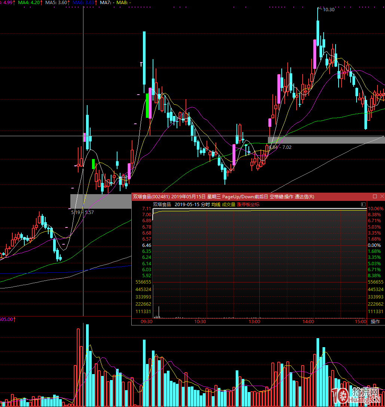Click the 15:00 time axis label
This screenshot has width=385, height=407.
coord(361,322)
